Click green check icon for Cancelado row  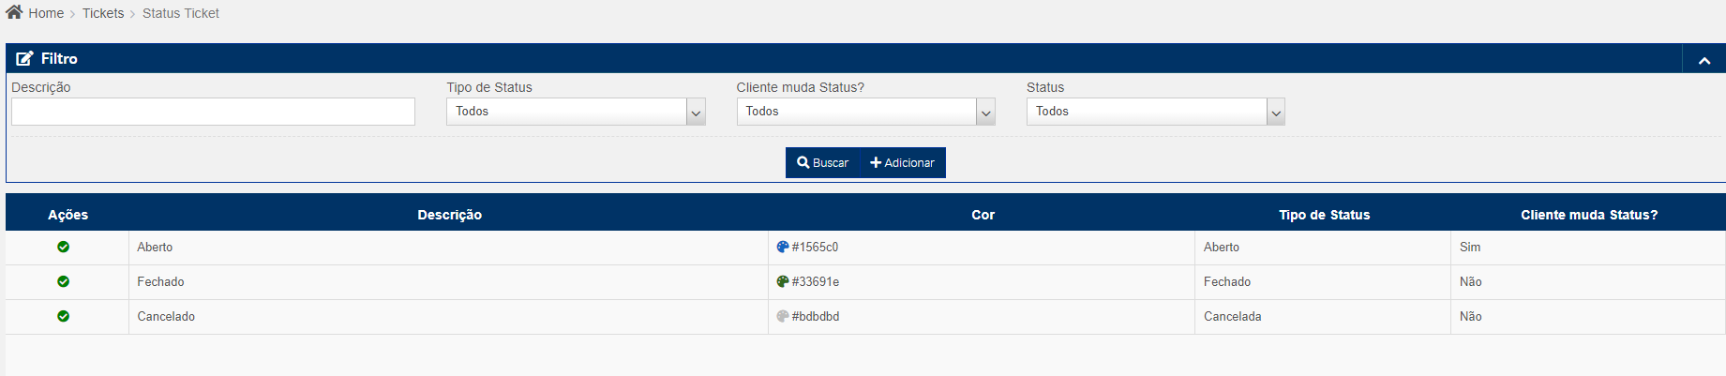pyautogui.click(x=63, y=316)
